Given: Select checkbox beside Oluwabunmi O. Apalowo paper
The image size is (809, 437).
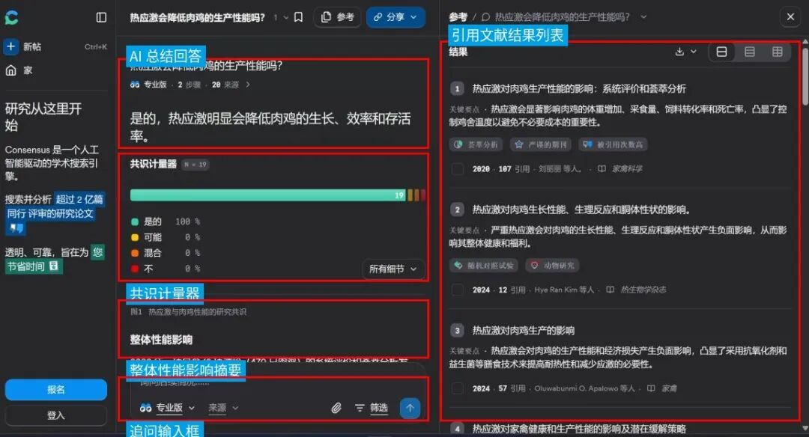Looking at the screenshot, I should coord(458,388).
